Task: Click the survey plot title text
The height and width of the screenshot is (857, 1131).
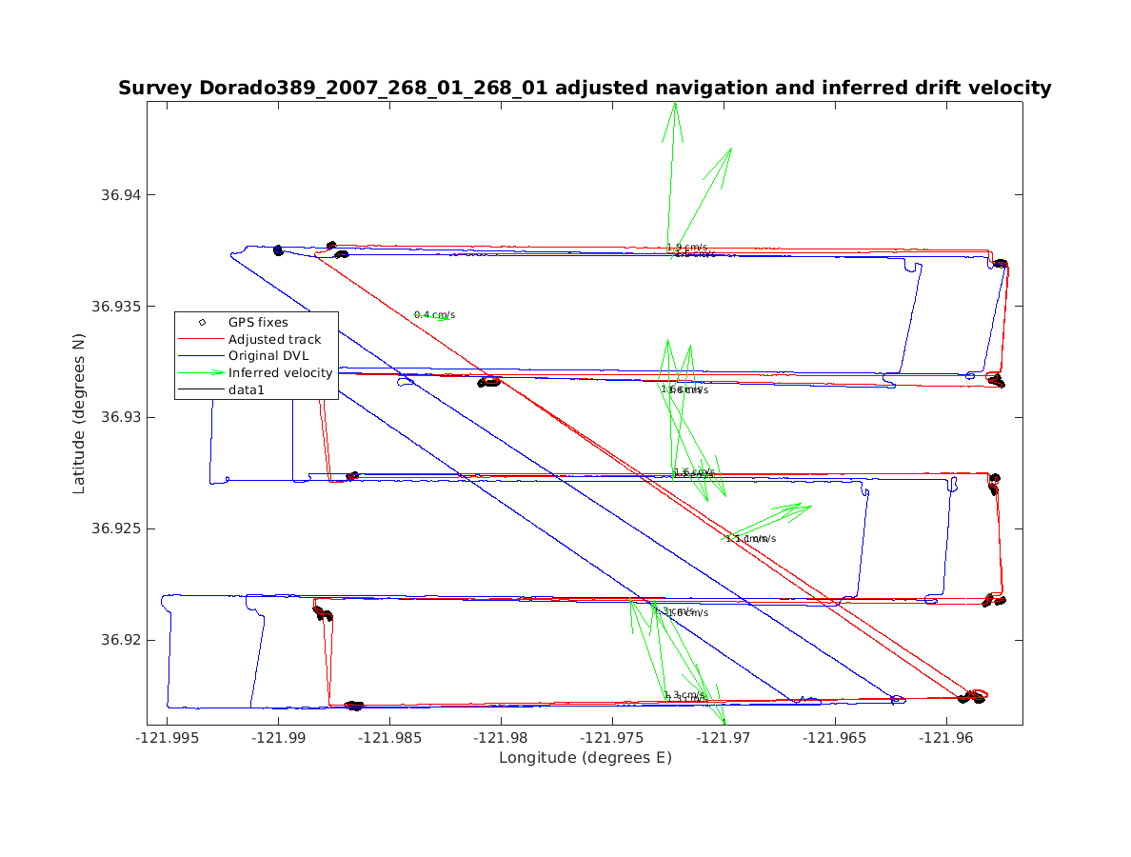Action: (585, 89)
